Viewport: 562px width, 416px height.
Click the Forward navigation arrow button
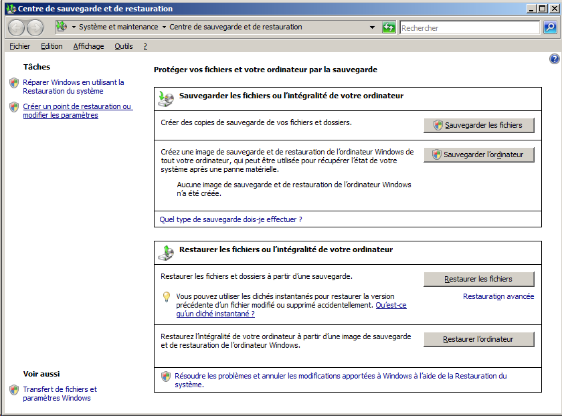point(35,27)
